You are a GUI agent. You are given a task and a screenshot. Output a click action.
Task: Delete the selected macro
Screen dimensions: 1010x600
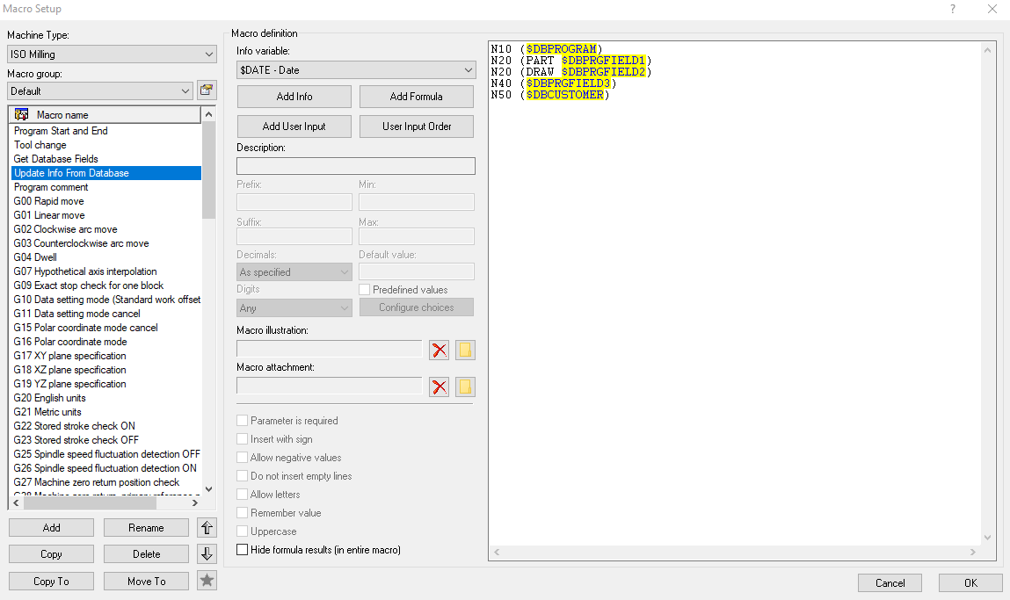(x=146, y=554)
